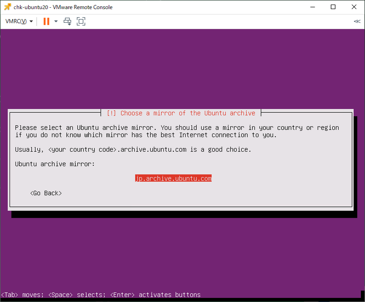Select the <Go Back> button
The image size is (365, 302).
click(46, 193)
